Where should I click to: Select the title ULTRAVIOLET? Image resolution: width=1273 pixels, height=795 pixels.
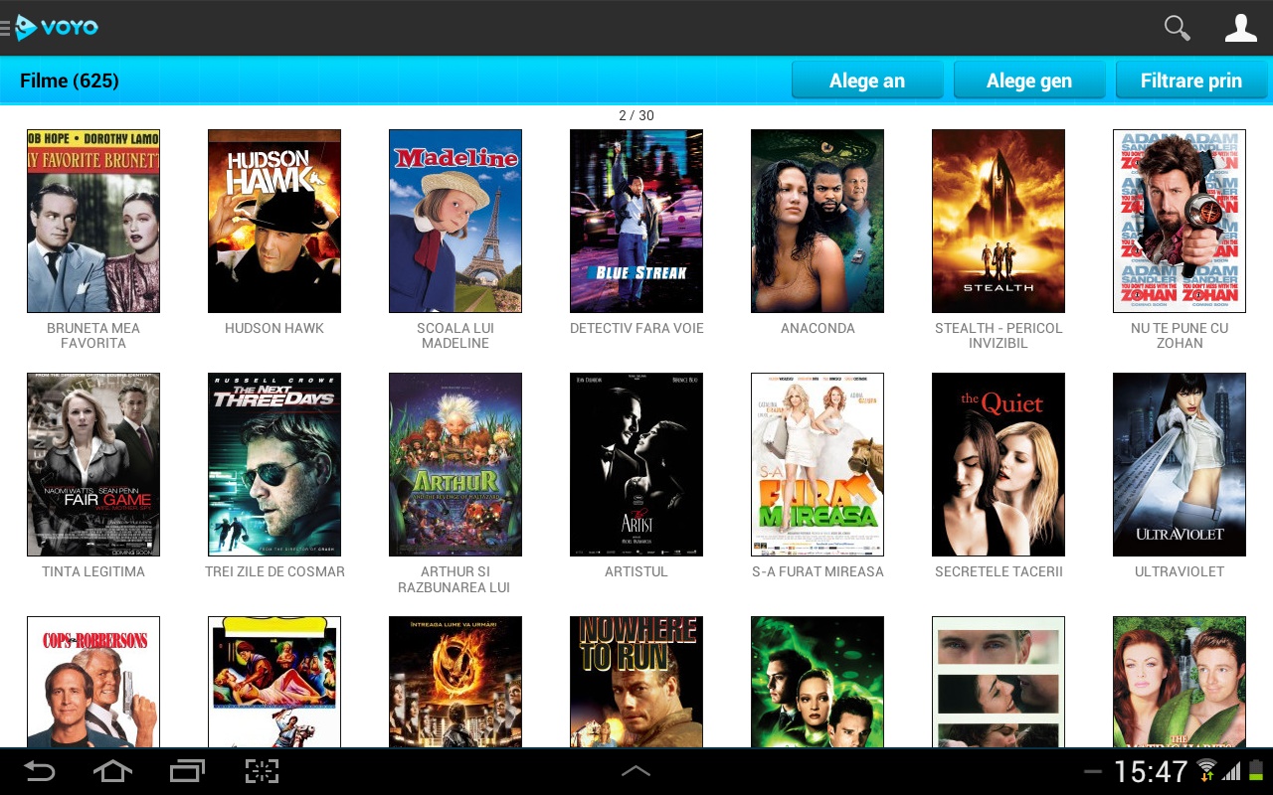[1180, 571]
